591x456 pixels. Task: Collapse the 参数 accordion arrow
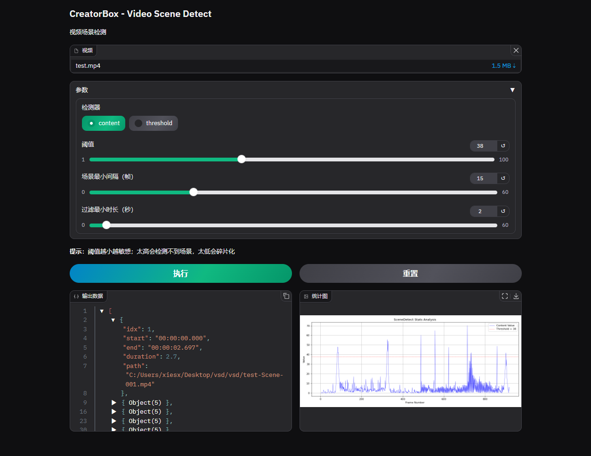[512, 90]
